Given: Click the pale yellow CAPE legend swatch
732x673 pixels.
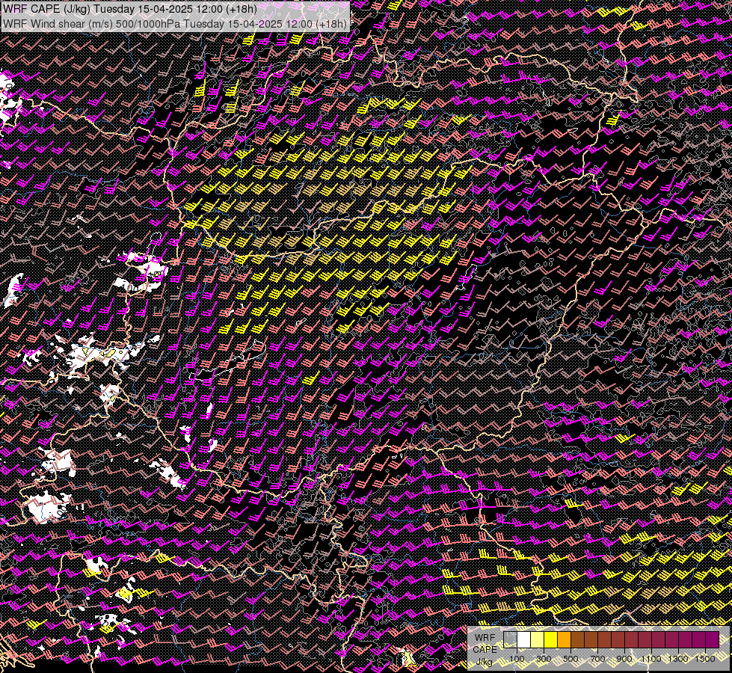Looking at the screenshot, I should coord(538,639).
